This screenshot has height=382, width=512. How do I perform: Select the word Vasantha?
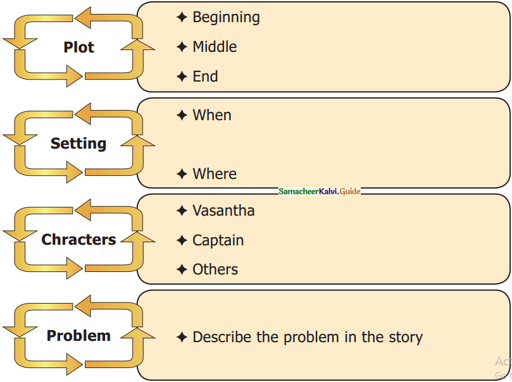223,211
